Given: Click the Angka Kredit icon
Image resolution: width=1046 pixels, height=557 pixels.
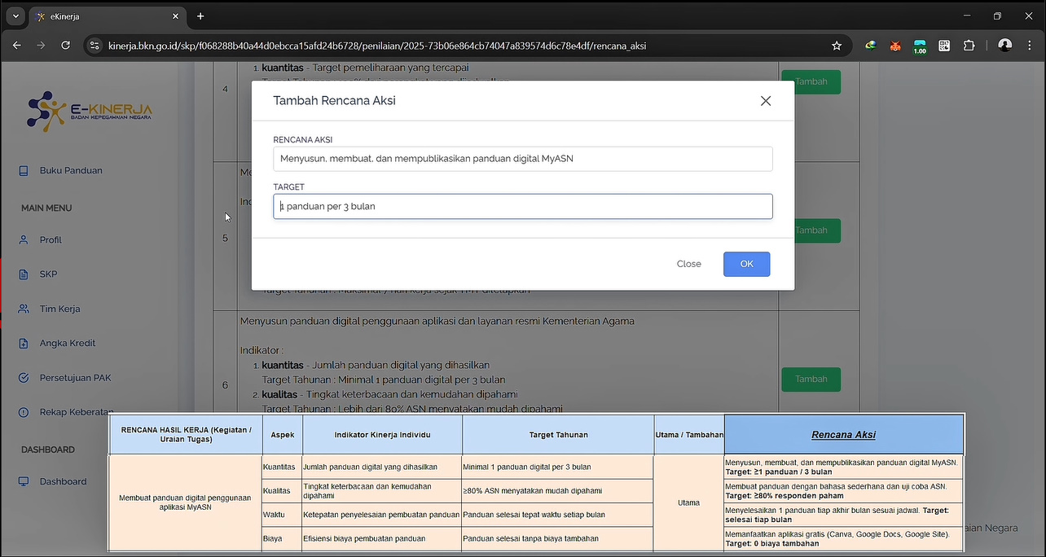Looking at the screenshot, I should pos(24,344).
